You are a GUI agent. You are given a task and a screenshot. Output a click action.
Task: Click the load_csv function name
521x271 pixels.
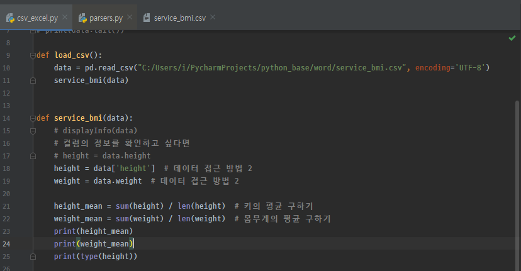point(72,55)
